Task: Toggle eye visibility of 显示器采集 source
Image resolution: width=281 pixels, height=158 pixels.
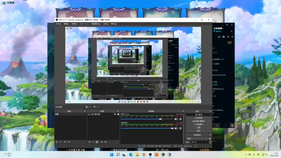Action: [115, 114]
